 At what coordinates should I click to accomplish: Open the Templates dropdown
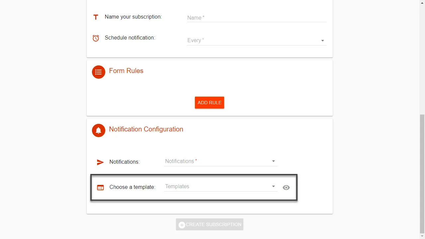221,187
